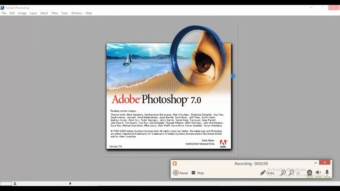This screenshot has width=340, height=191.
Task: Click the status bar stamp icon
Action: click(15, 184)
